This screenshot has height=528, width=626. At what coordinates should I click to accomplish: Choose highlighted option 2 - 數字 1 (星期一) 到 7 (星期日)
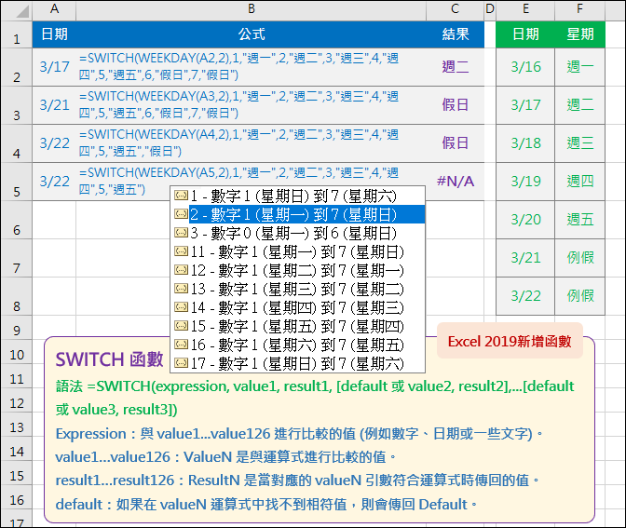tap(297, 214)
